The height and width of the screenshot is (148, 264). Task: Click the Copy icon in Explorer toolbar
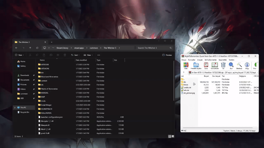37,55
